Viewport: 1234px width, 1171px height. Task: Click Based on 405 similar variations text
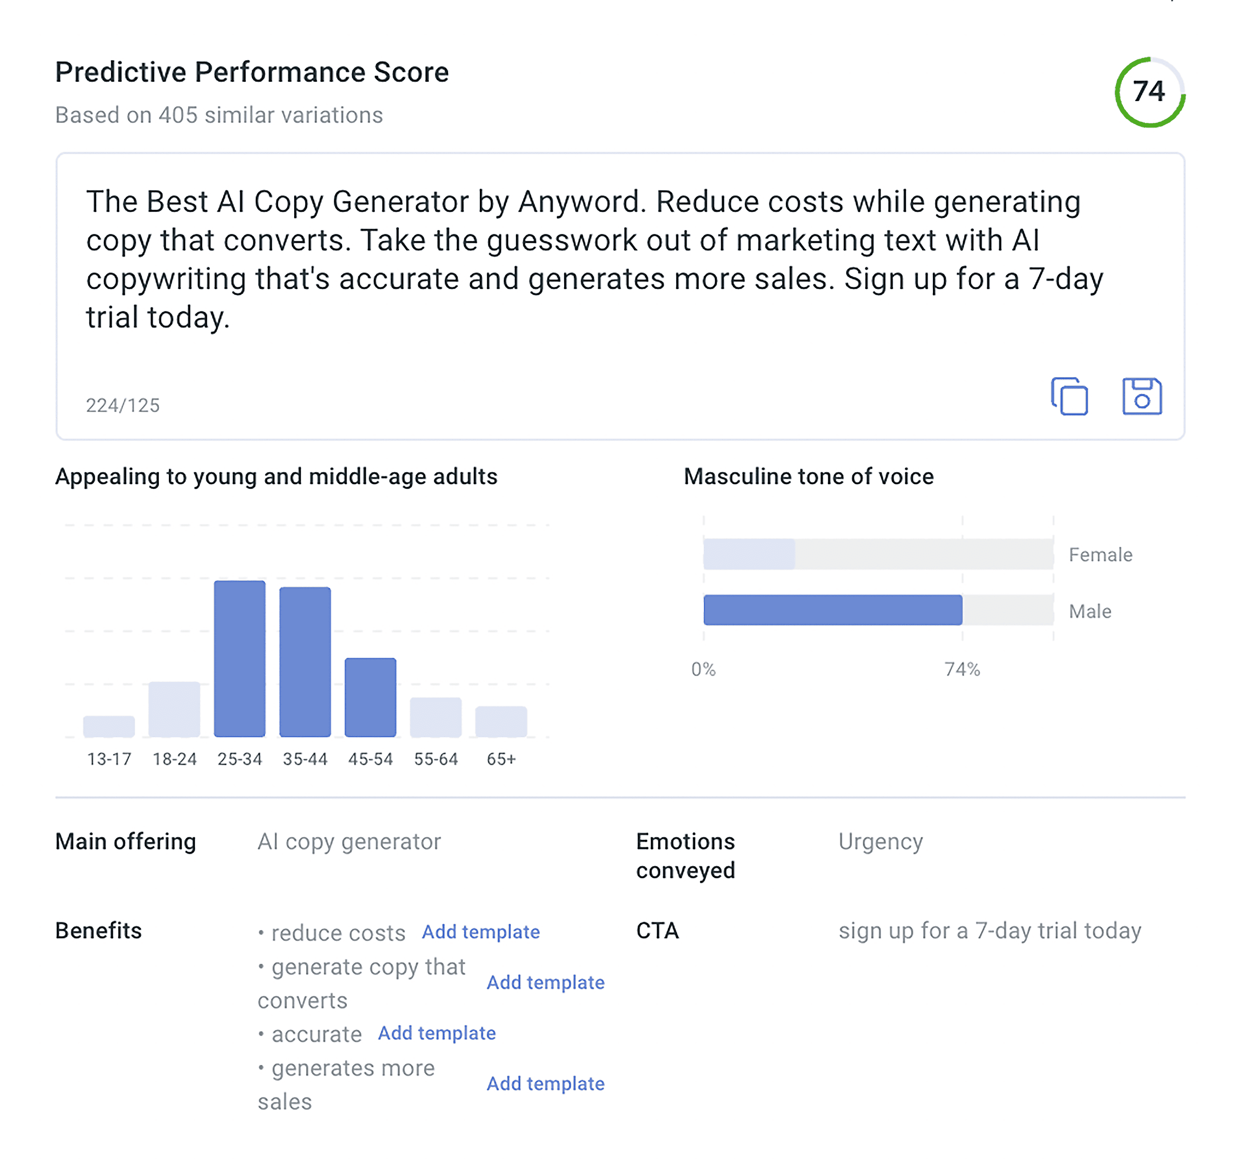point(219,115)
